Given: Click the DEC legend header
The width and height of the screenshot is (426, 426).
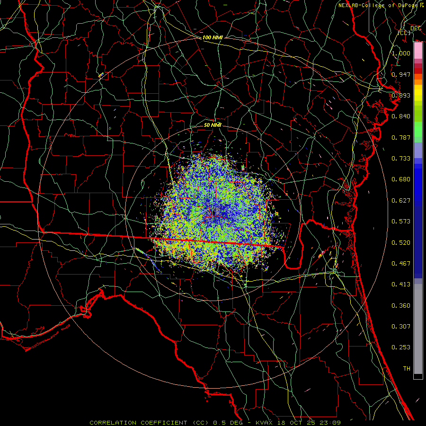Looking at the screenshot, I should pyautogui.click(x=416, y=28).
